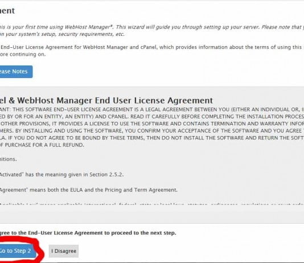Click the bold instruction about proceeding to next step

(88, 233)
